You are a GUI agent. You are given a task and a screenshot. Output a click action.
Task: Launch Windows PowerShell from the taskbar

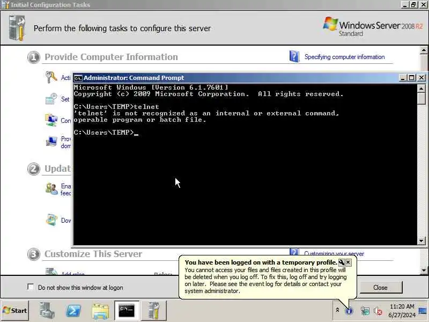(x=73, y=311)
